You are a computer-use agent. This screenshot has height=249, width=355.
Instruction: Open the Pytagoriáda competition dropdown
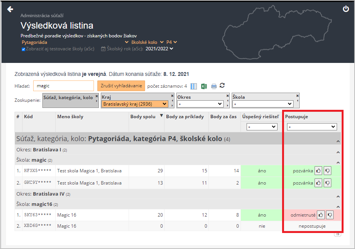(75, 42)
